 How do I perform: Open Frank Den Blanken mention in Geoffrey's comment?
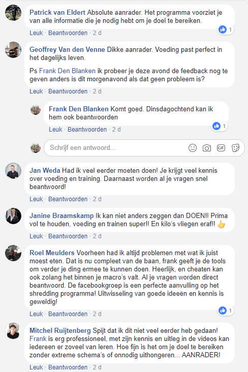click(67, 71)
